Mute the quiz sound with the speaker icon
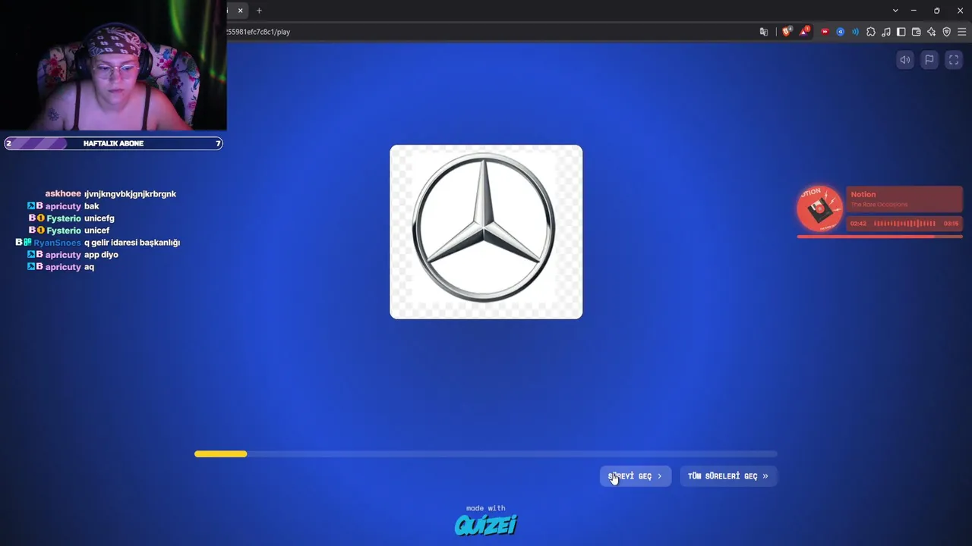The image size is (972, 546). (905, 60)
